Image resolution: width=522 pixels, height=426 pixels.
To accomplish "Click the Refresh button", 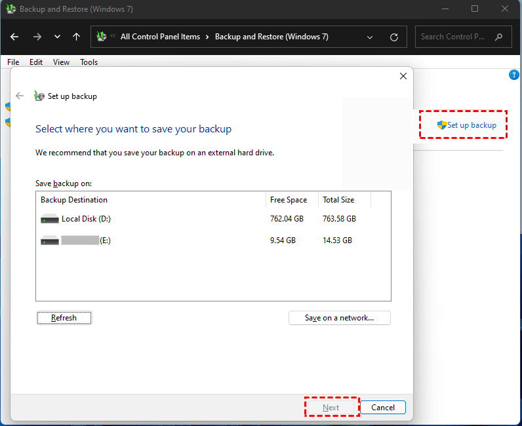I will coord(64,318).
